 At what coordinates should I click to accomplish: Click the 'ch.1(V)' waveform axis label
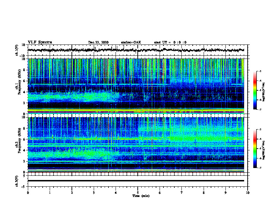(x=17, y=50)
